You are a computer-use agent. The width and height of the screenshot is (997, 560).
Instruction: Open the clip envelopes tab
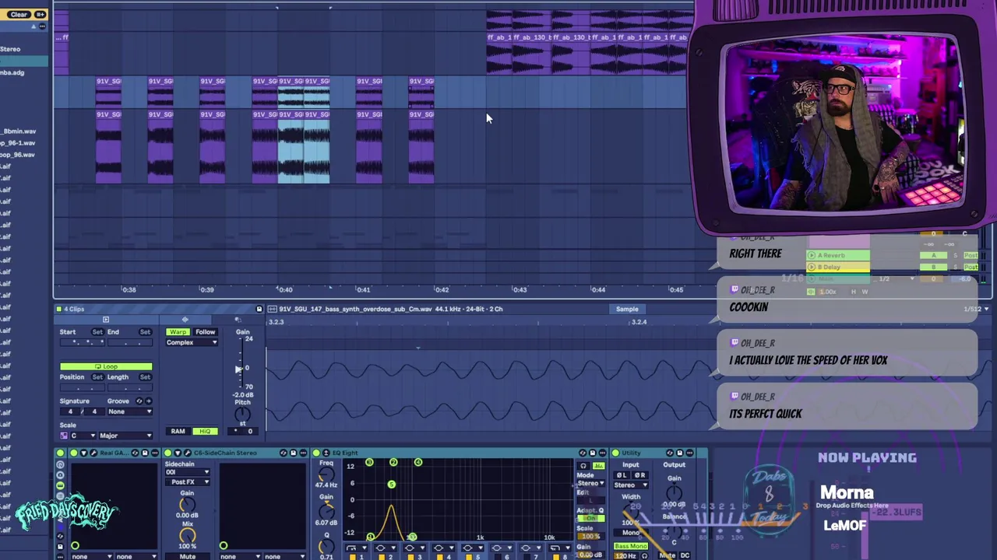point(238,320)
